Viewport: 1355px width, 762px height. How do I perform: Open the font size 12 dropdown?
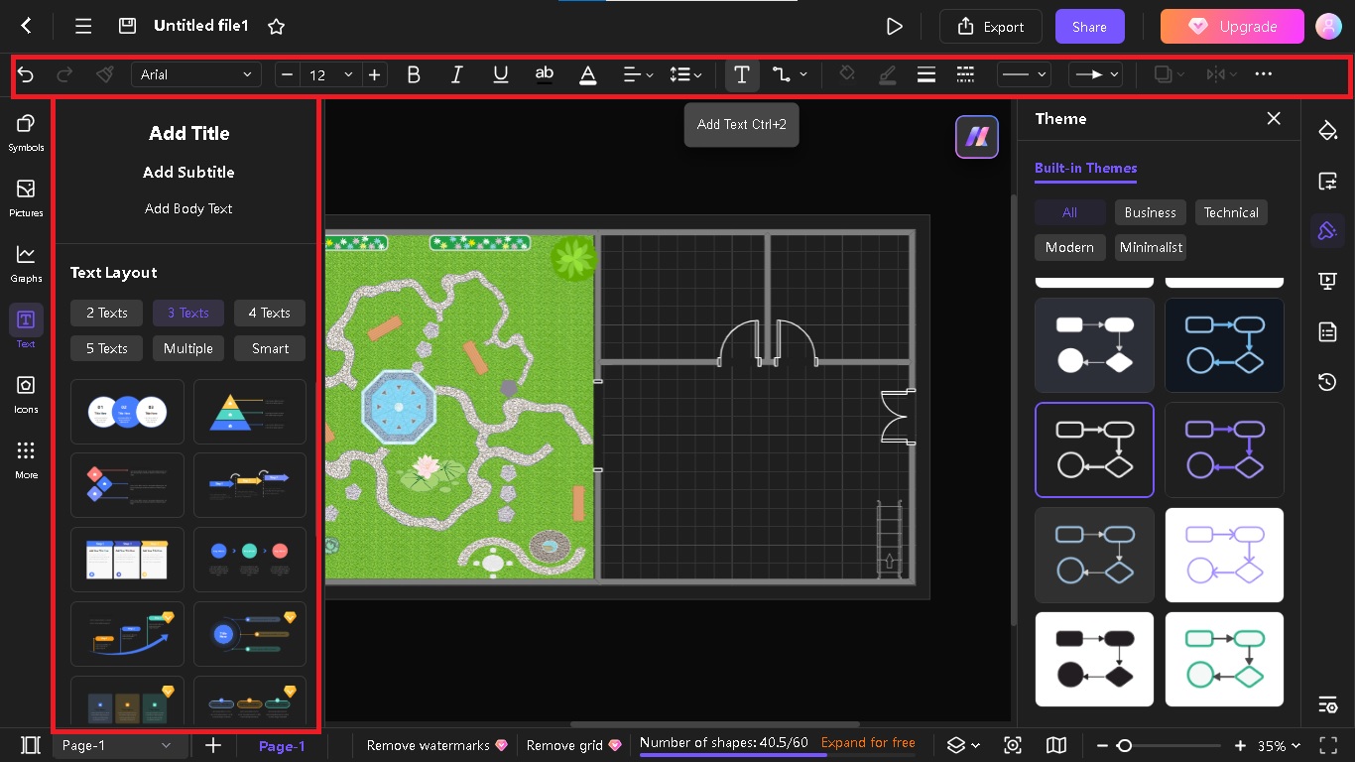click(x=330, y=74)
